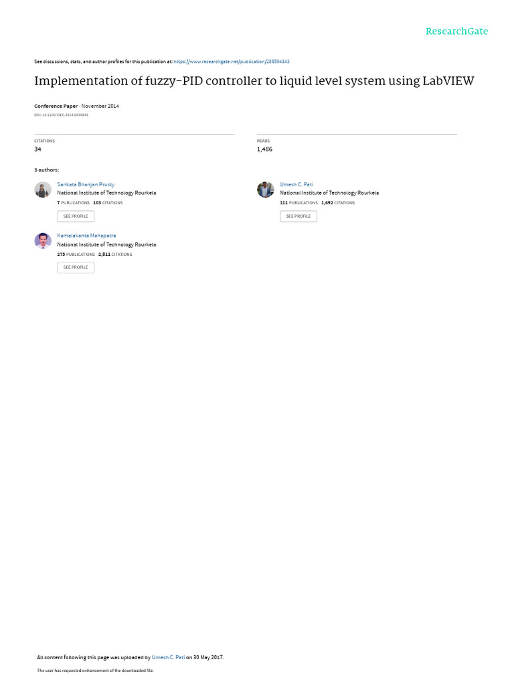See profile of Kamalakanta Mahapatra

point(76,267)
